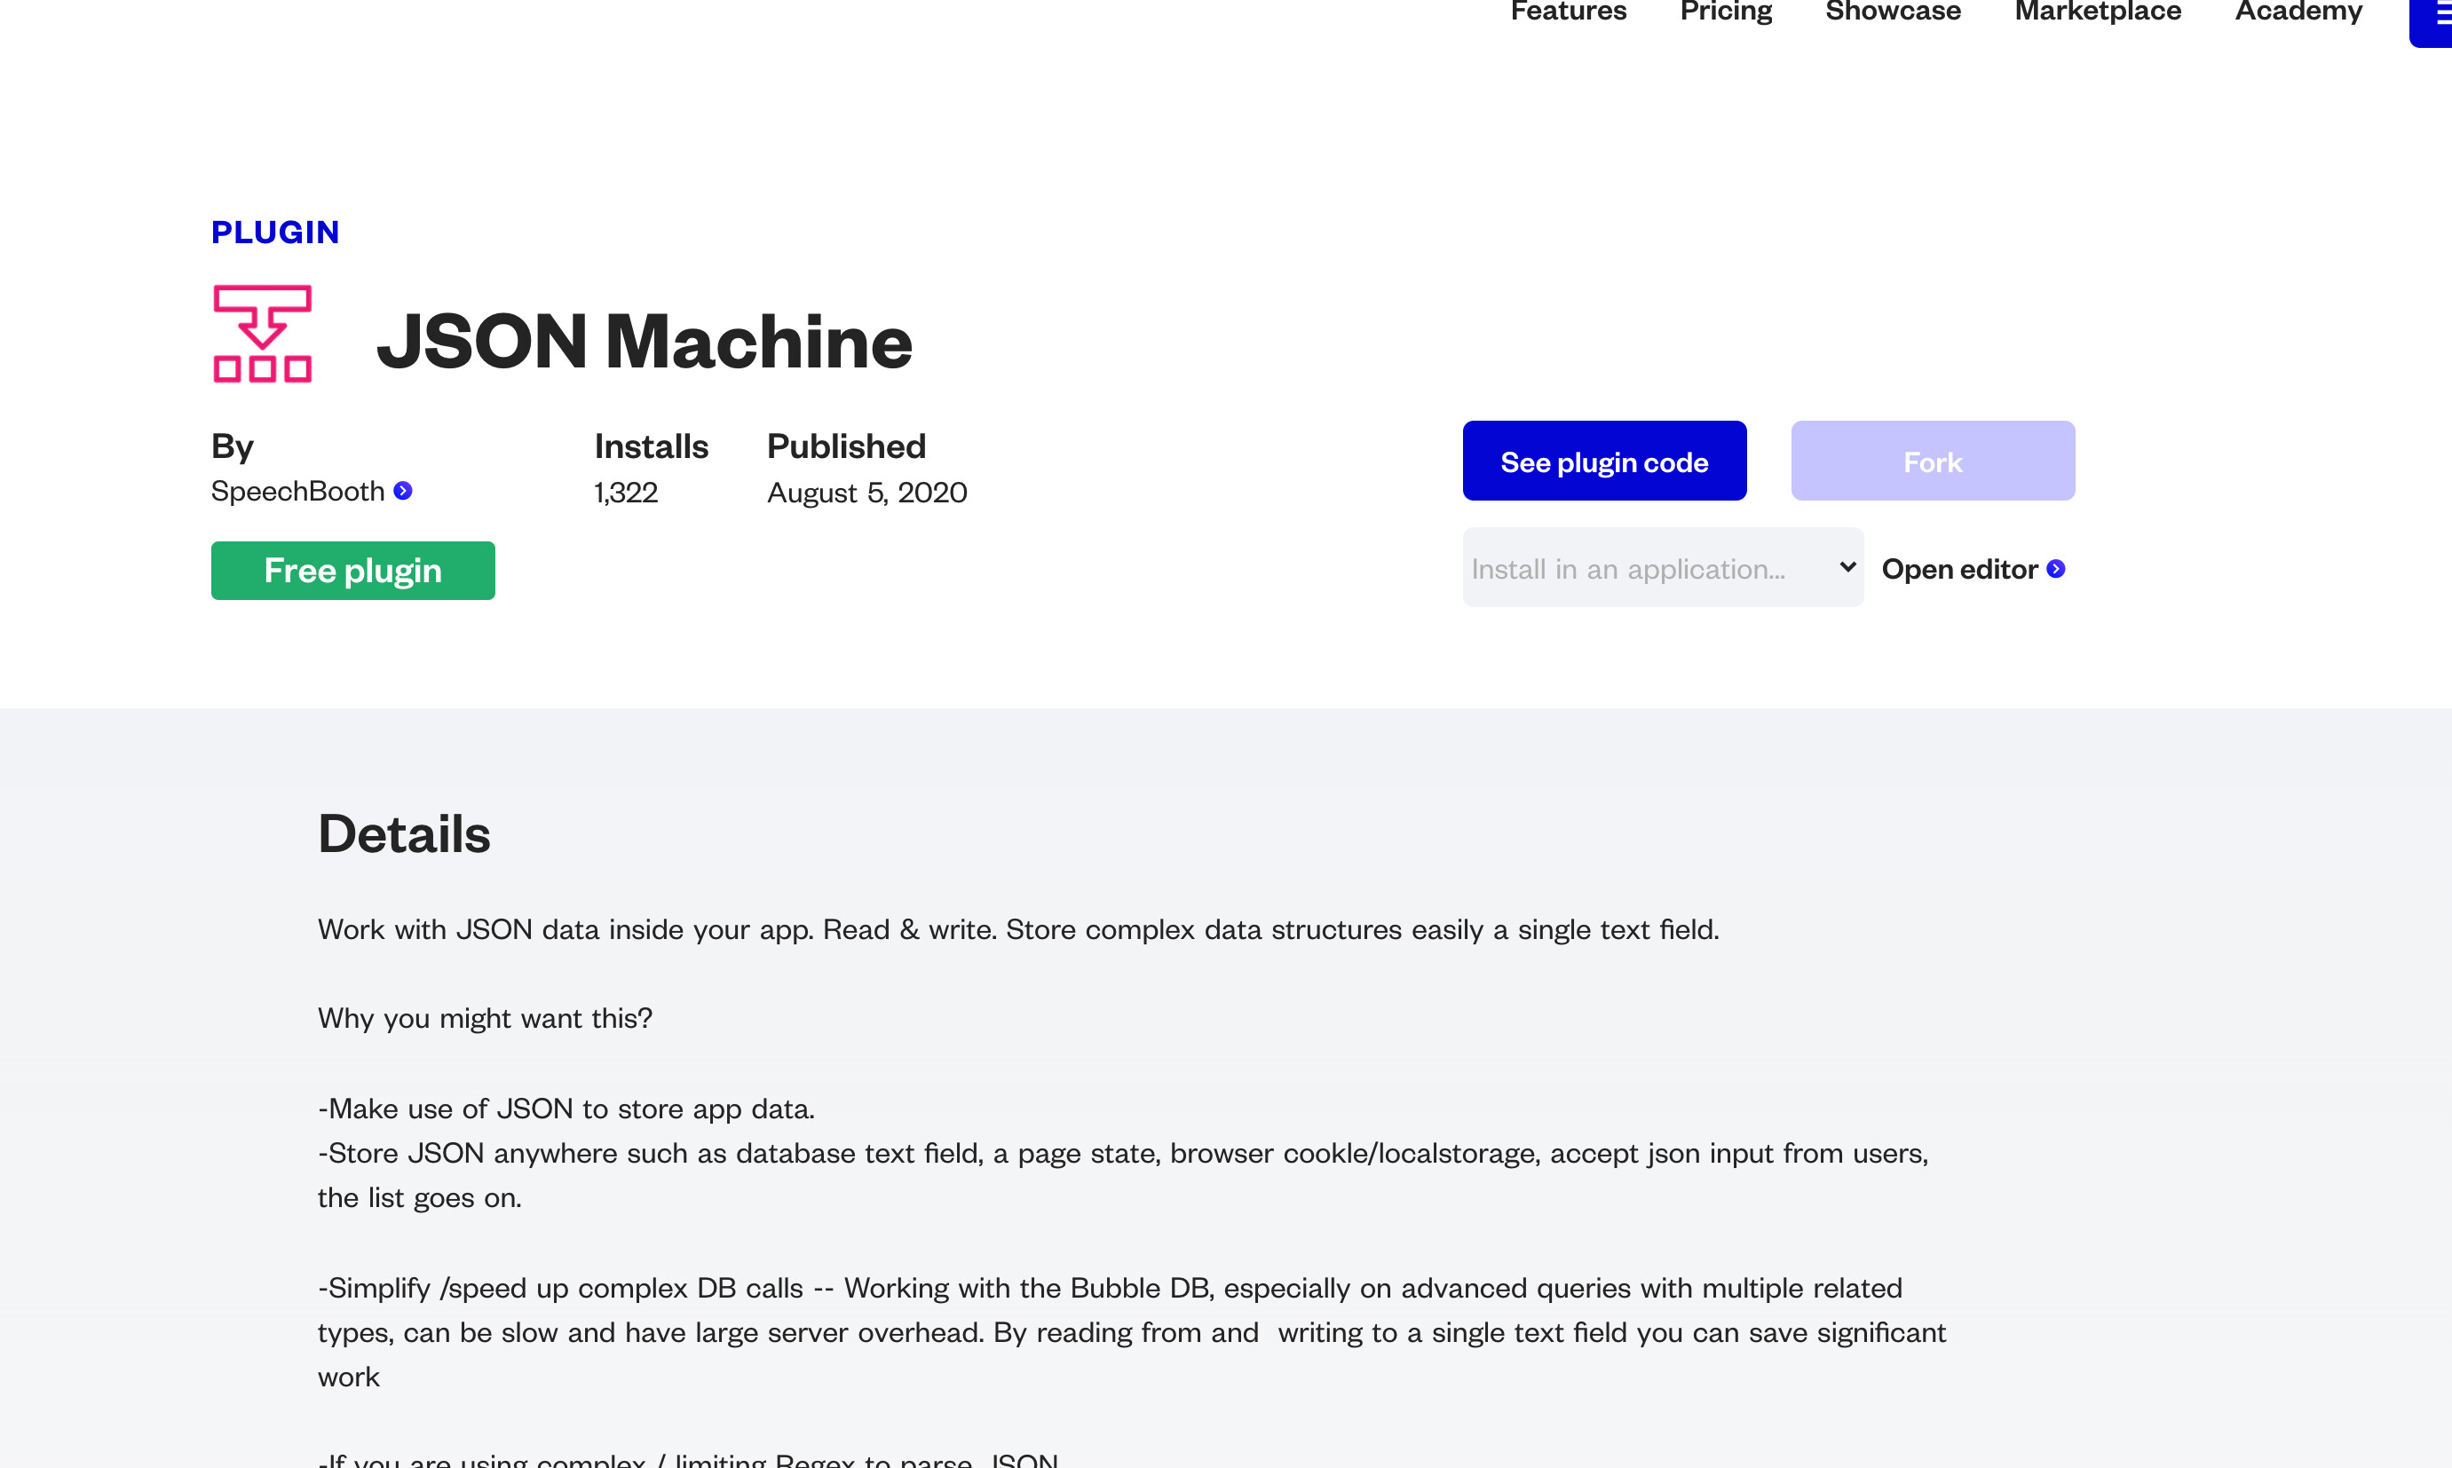The width and height of the screenshot is (2452, 1468).
Task: Click the PLUGIN category label
Action: click(x=275, y=232)
